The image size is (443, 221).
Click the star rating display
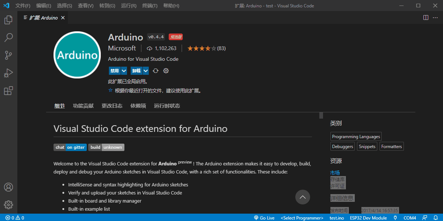coord(202,48)
